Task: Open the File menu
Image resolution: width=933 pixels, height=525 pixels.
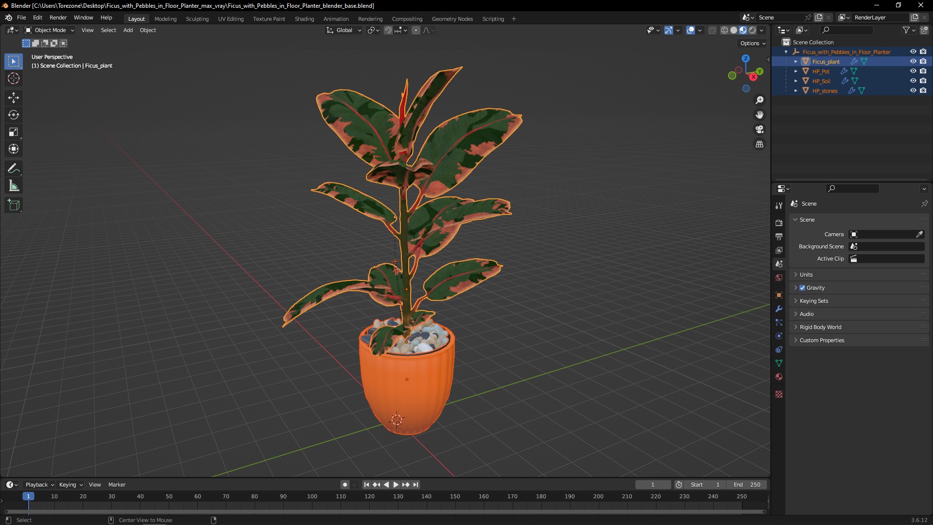Action: 21,17
